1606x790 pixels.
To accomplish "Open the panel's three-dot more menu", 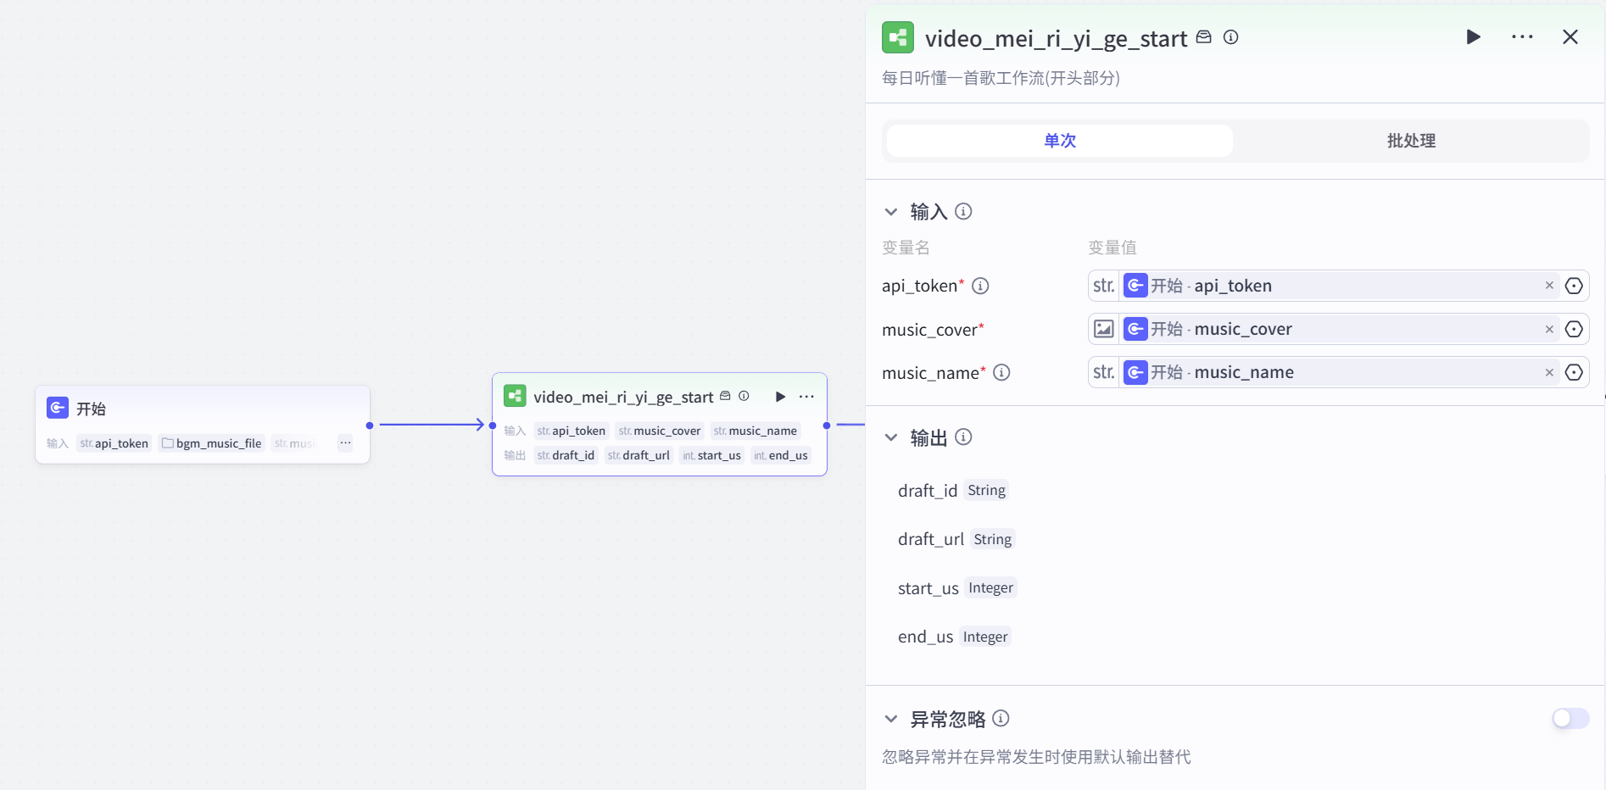I will [1522, 37].
